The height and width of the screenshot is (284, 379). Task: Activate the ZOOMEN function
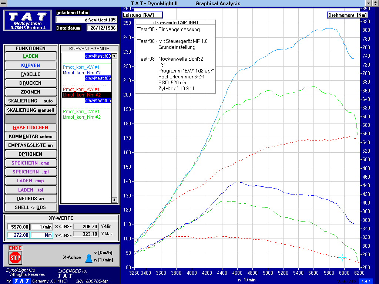31,92
